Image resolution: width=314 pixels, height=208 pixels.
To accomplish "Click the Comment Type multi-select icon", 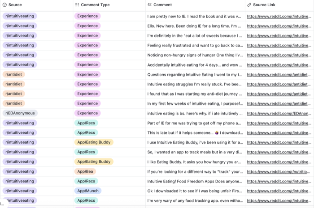I will click(x=77, y=5).
